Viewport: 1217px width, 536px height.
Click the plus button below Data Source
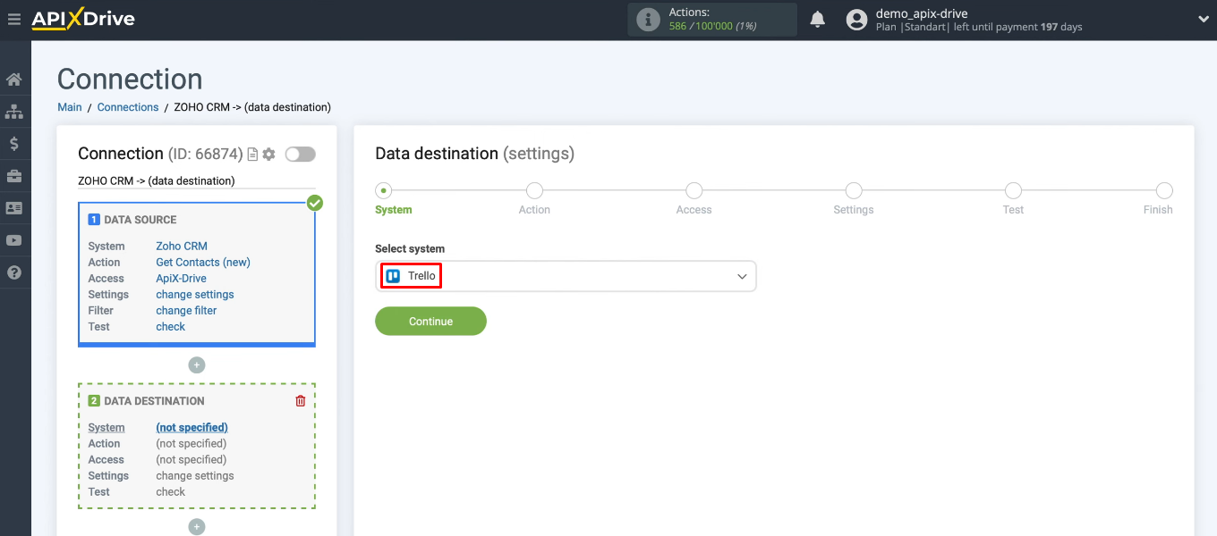196,364
